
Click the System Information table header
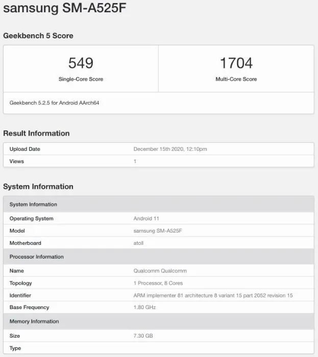pyautogui.click(x=33, y=205)
